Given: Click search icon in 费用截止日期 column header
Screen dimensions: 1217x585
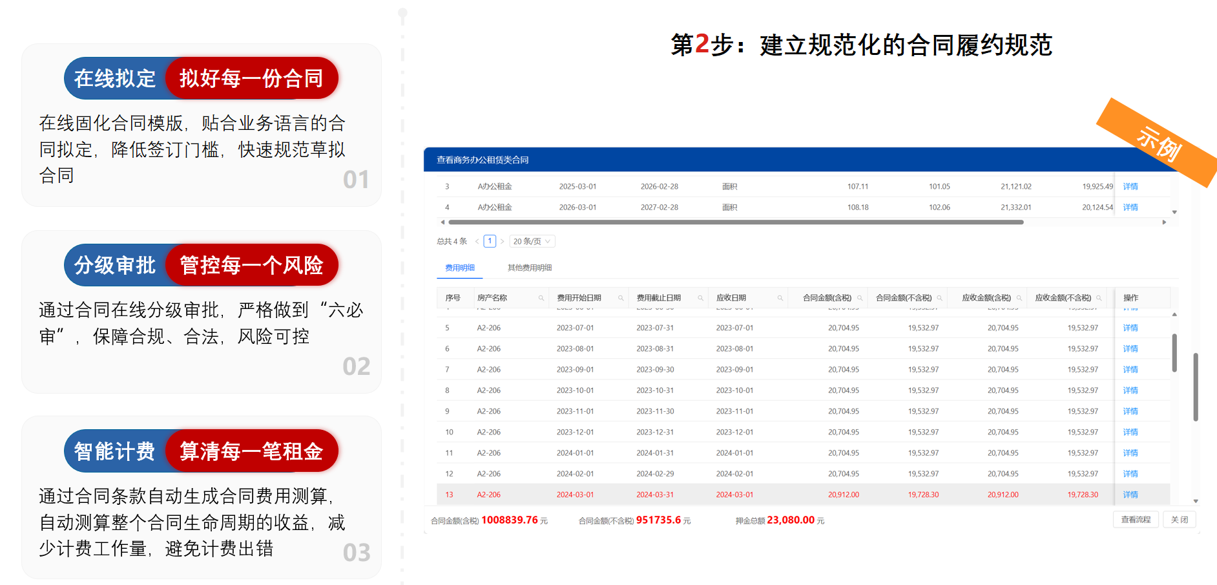Looking at the screenshot, I should pos(700,298).
